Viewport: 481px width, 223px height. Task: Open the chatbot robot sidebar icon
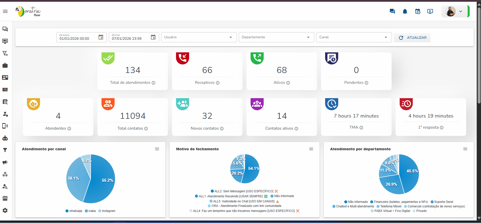pyautogui.click(x=5, y=138)
